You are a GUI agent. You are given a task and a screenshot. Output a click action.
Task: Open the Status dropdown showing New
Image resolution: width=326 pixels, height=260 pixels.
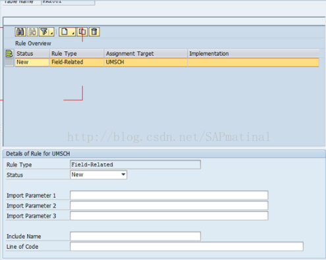pos(98,175)
